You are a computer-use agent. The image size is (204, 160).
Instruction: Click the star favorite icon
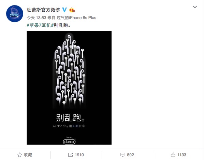tap(20, 155)
